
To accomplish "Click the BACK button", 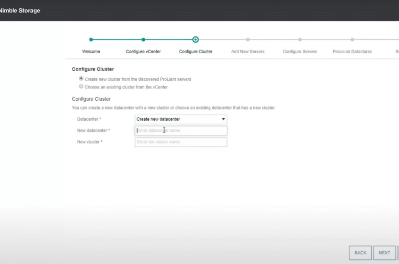I will [360, 253].
